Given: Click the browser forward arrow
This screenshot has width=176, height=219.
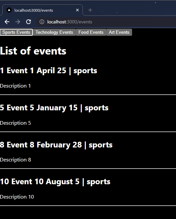Looking at the screenshot, I should click(x=18, y=22).
